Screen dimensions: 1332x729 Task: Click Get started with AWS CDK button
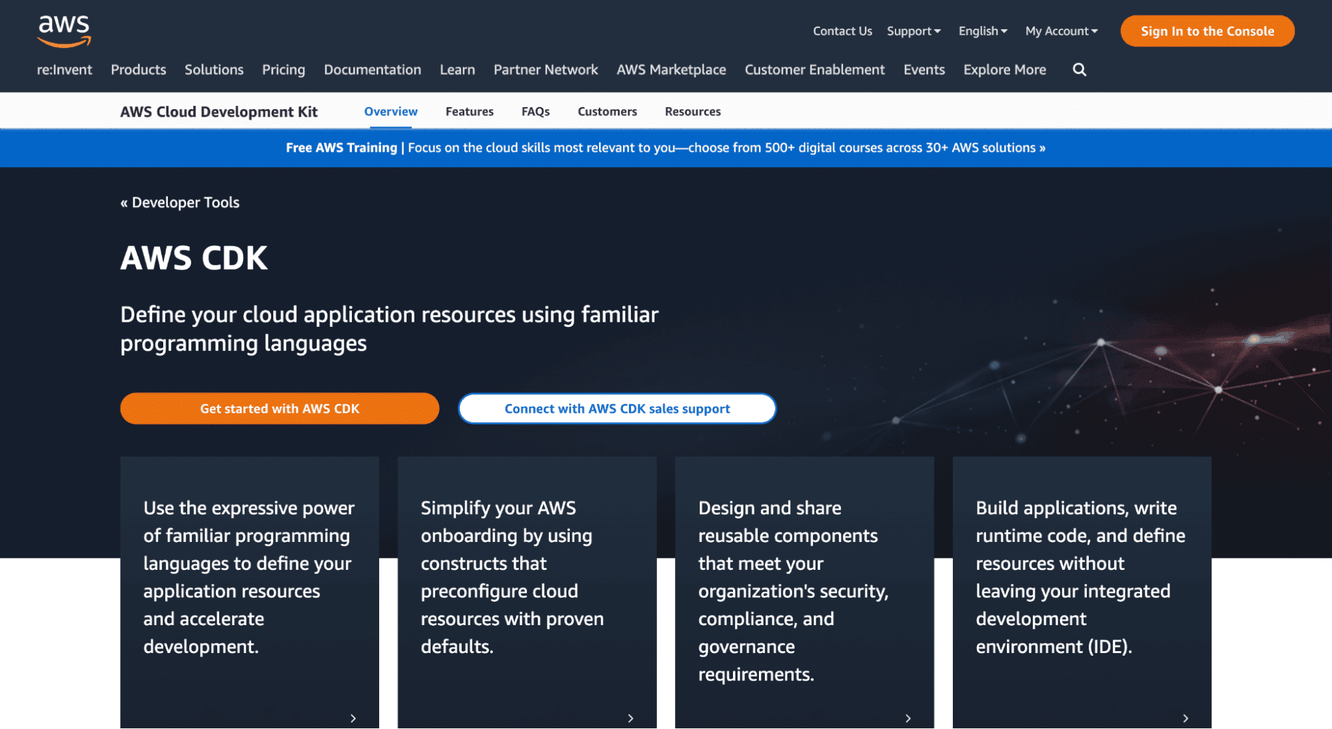[x=281, y=407]
